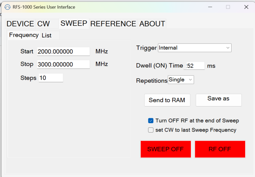The height and width of the screenshot is (177, 255).
Task: Switch to the List sub-tab
Action: [x=50, y=35]
